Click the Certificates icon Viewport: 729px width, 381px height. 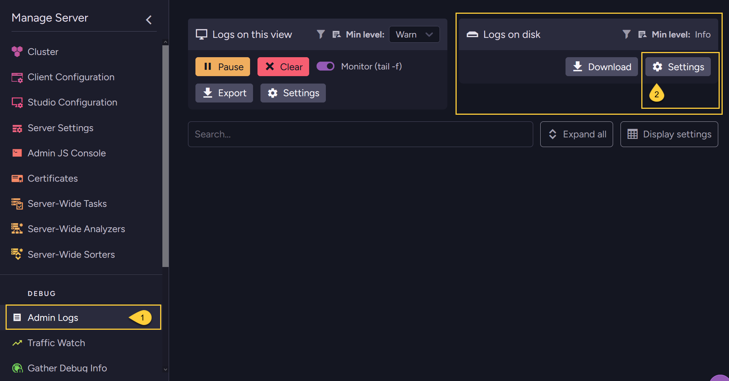coord(17,179)
